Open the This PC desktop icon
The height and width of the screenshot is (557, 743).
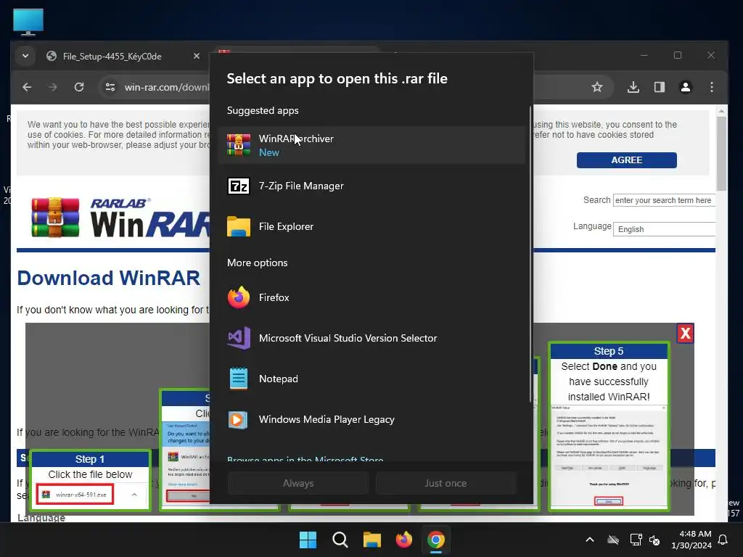click(x=28, y=22)
